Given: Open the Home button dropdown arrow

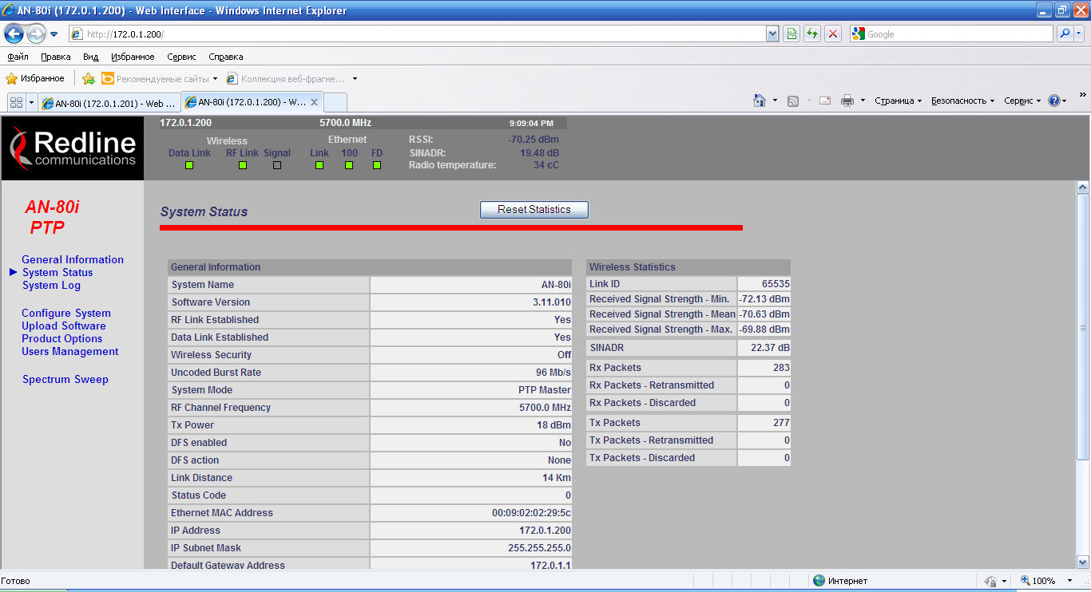Looking at the screenshot, I should (x=775, y=101).
